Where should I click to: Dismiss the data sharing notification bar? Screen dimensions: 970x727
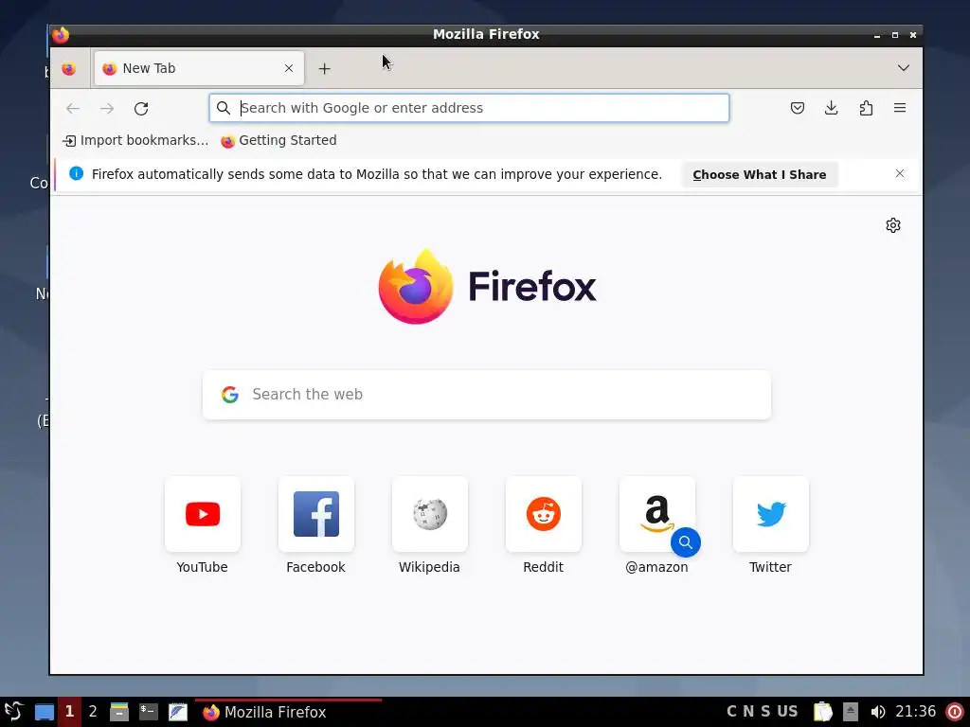point(900,174)
